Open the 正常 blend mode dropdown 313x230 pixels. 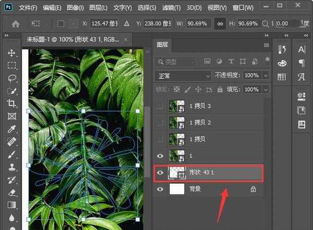pyautogui.click(x=183, y=75)
